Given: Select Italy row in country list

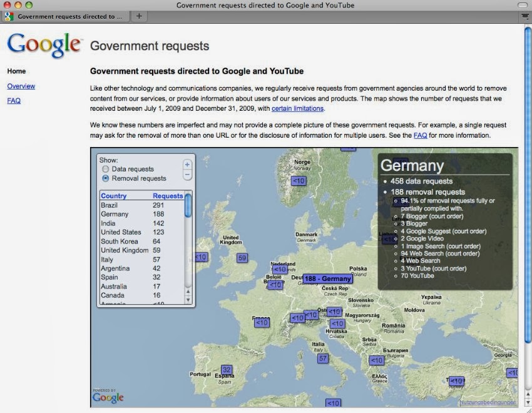Looking at the screenshot, I should coord(141,260).
